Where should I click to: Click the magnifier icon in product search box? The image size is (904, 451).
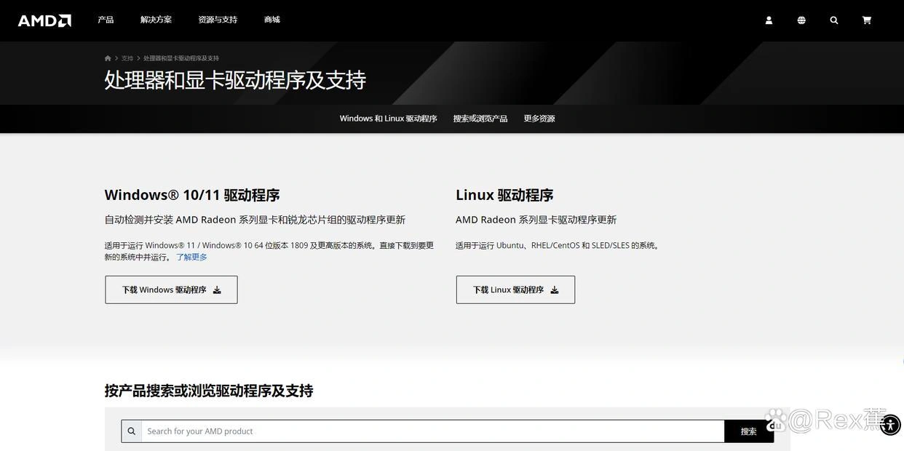(x=132, y=431)
